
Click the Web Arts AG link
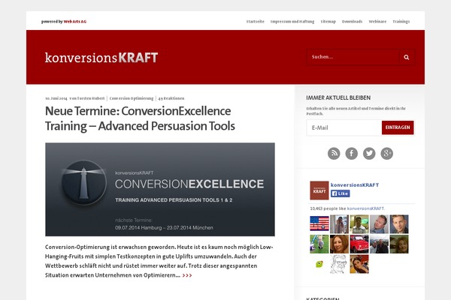(74, 22)
